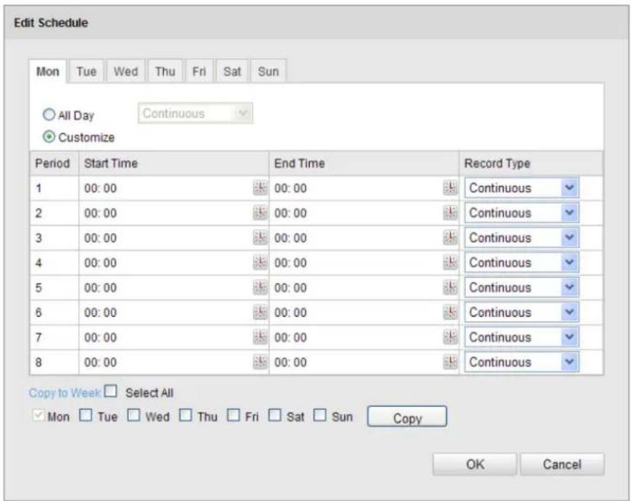Open time picker for period 1 start time
Screen dimensions: 631x501
(260, 188)
